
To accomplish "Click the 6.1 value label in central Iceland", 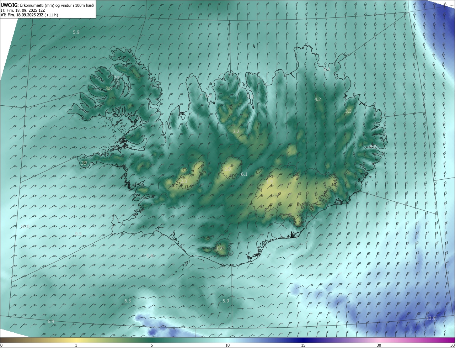I will tap(244, 174).
